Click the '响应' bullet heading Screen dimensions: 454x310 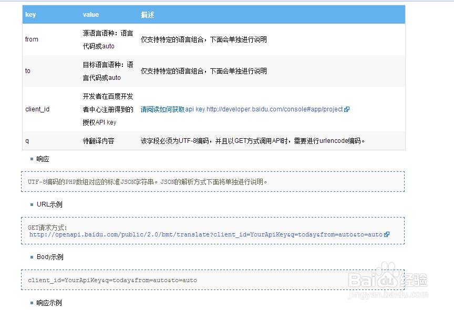(x=43, y=159)
